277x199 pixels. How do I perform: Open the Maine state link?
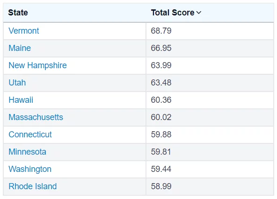20,48
